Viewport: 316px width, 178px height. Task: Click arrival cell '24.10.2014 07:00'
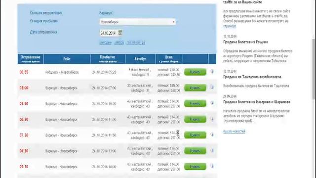point(104,88)
